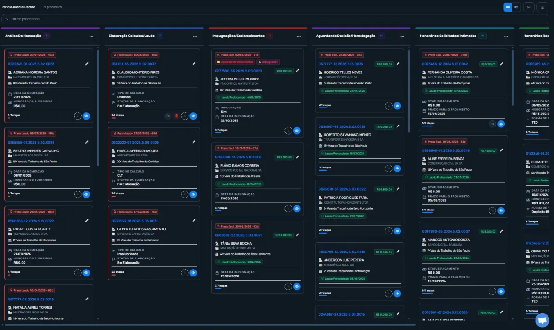Delete Claudio Monteiro Pires card with trash icon

(176, 116)
